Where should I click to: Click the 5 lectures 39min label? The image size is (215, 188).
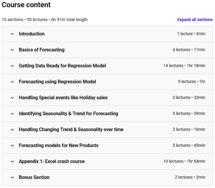click(x=189, y=113)
